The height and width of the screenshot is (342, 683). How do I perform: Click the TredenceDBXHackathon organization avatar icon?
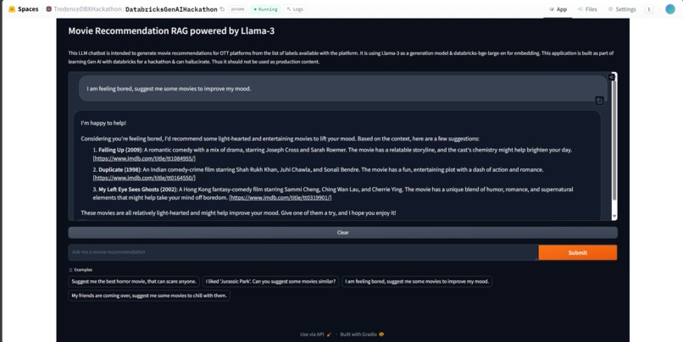(49, 9)
